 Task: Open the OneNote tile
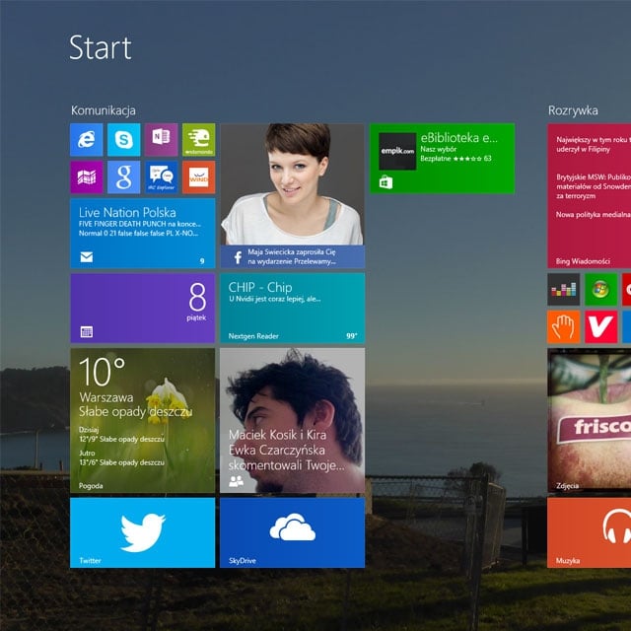pos(162,140)
